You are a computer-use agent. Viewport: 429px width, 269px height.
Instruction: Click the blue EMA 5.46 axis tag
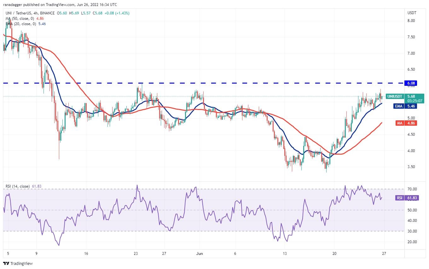pos(405,106)
